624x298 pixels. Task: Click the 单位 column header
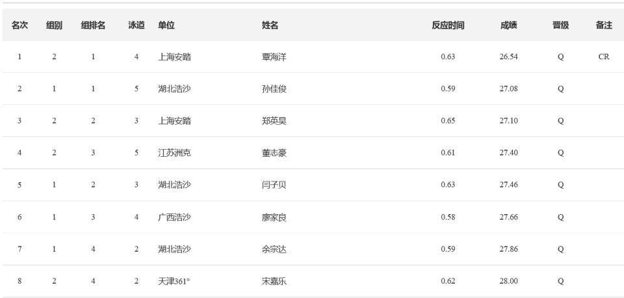166,25
